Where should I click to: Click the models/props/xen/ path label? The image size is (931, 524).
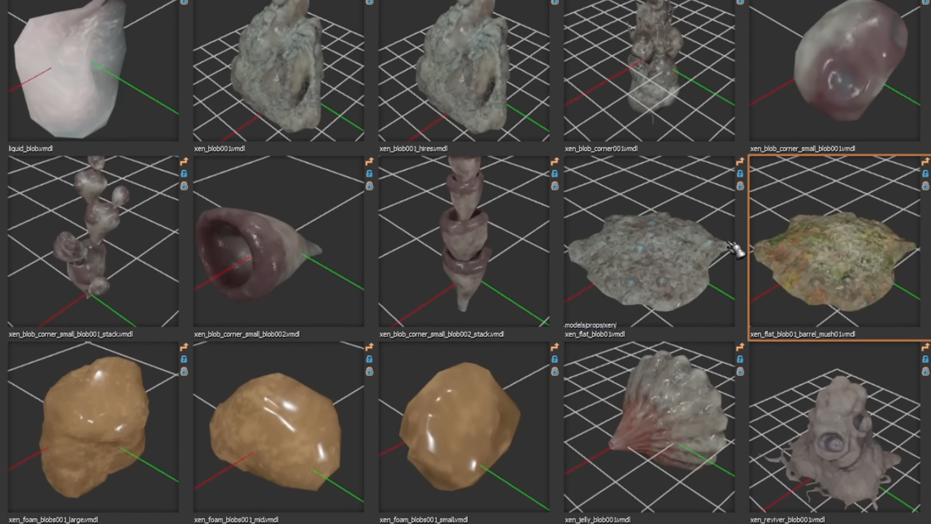[x=590, y=325]
